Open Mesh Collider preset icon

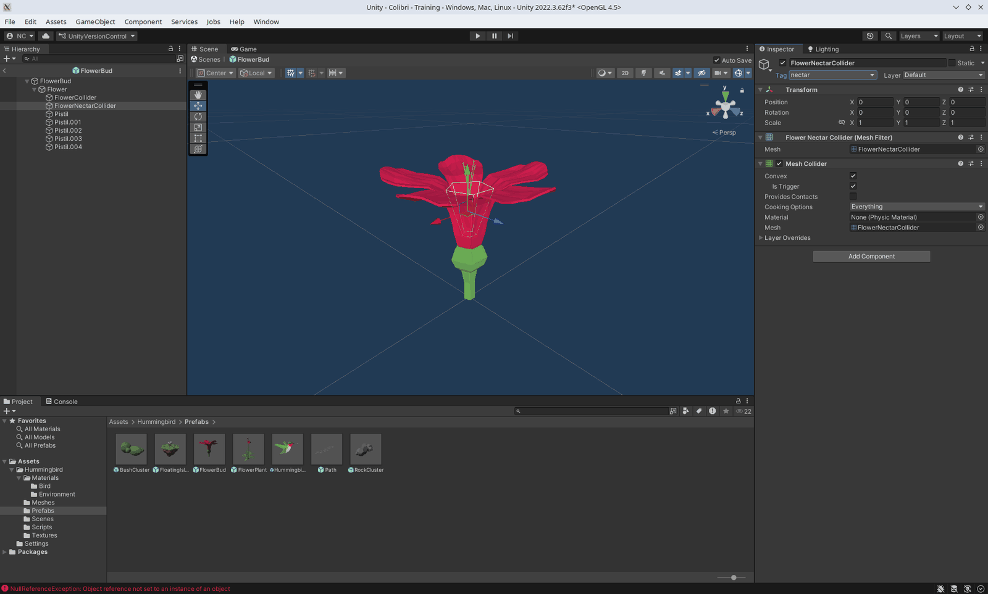tap(971, 163)
